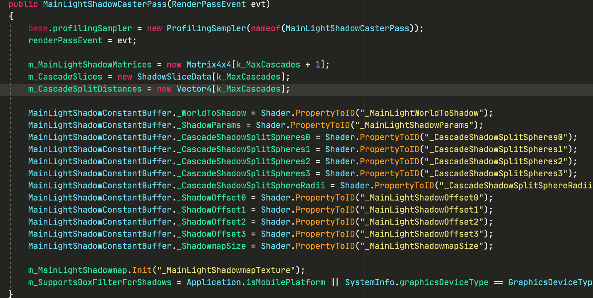Click ProfilingSampler after the new keyword

pos(206,28)
